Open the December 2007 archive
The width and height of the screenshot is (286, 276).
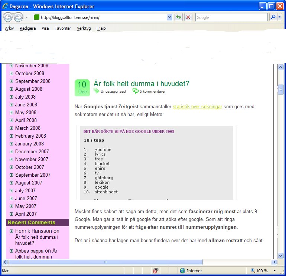(32, 152)
